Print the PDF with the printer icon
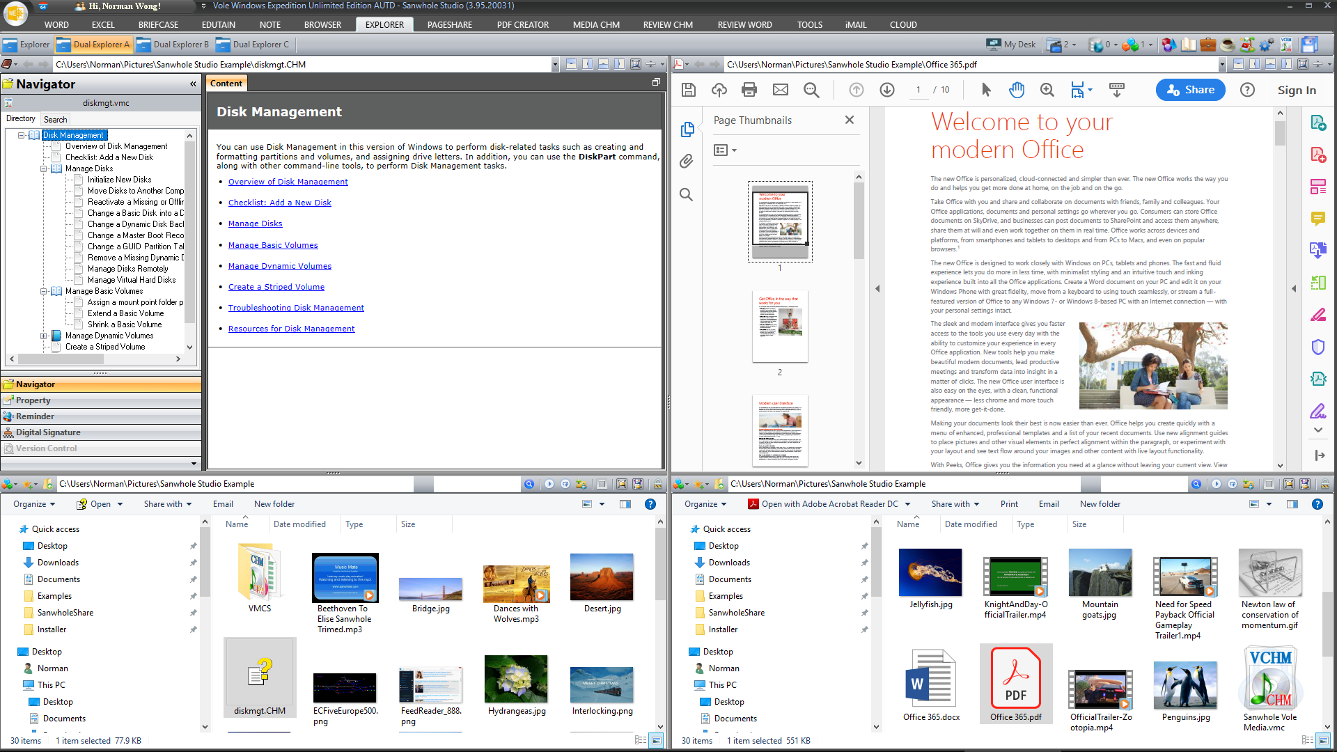This screenshot has width=1337, height=752. (749, 90)
